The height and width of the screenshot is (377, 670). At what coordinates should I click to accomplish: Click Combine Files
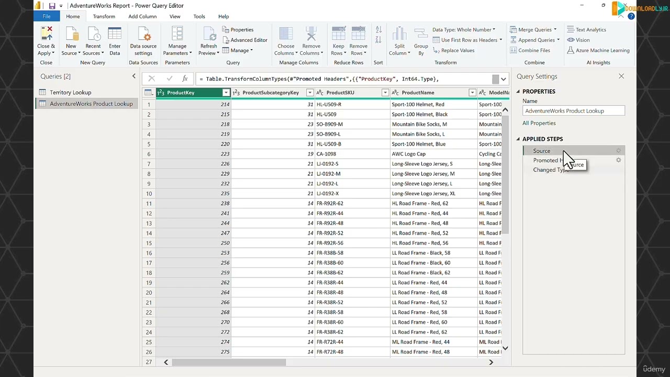point(530,50)
